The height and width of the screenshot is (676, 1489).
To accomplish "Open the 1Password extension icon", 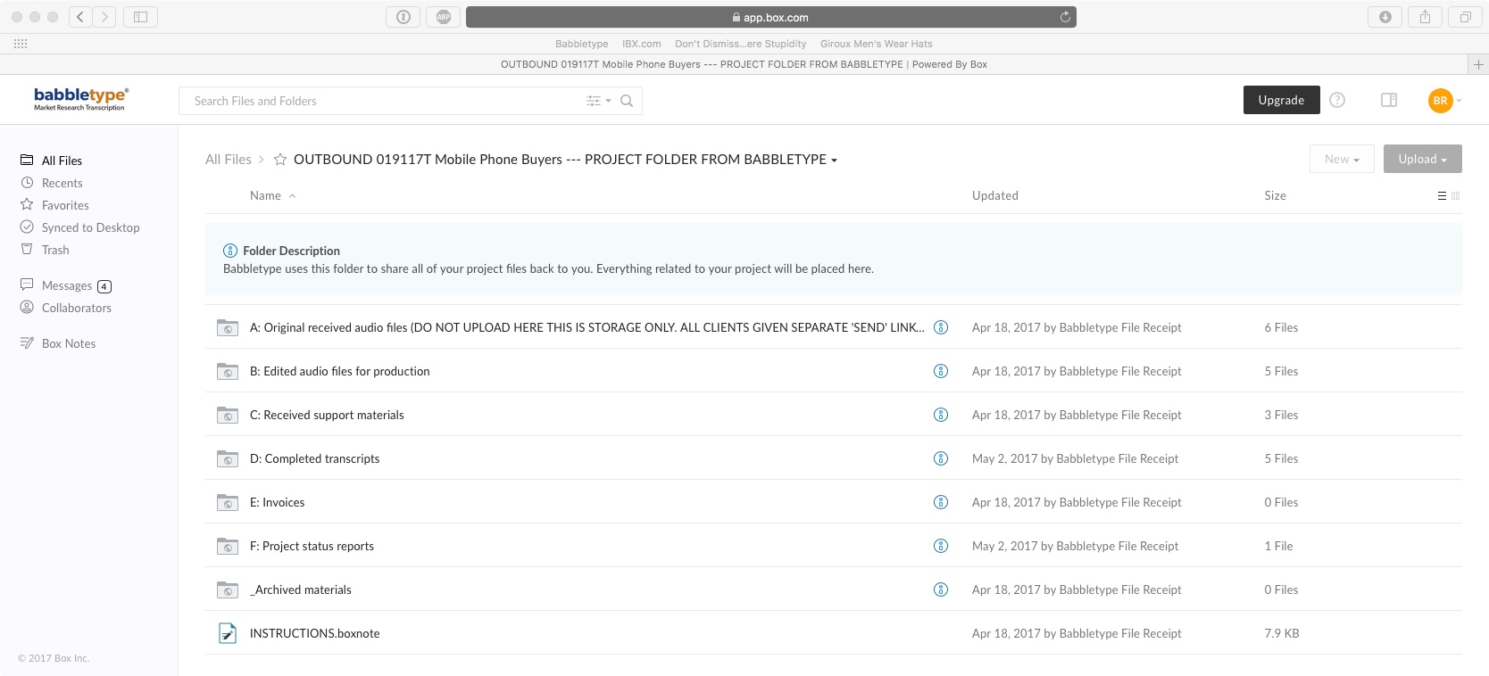I will pos(403,17).
